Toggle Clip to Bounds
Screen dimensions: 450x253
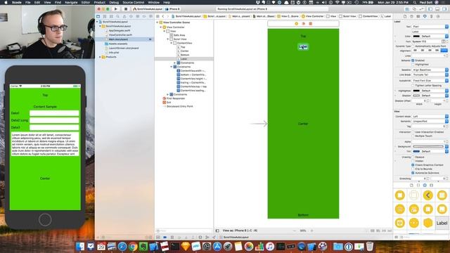click(413, 169)
